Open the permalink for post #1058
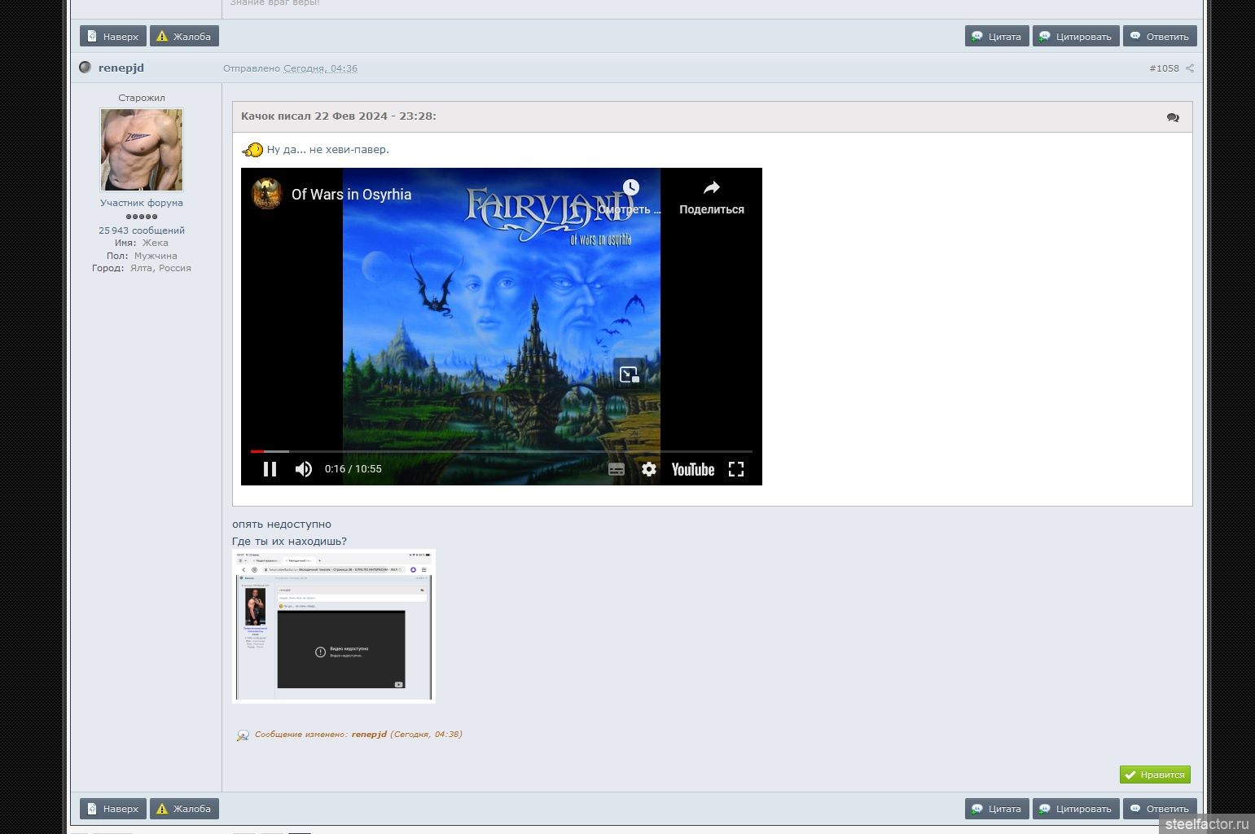This screenshot has width=1255, height=834. (1164, 68)
